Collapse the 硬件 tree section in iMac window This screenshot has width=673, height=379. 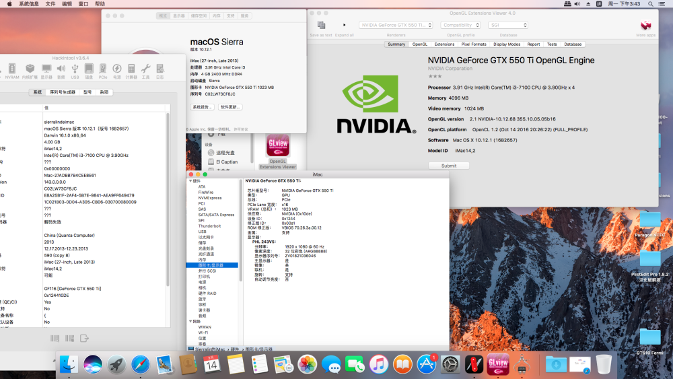pos(190,181)
